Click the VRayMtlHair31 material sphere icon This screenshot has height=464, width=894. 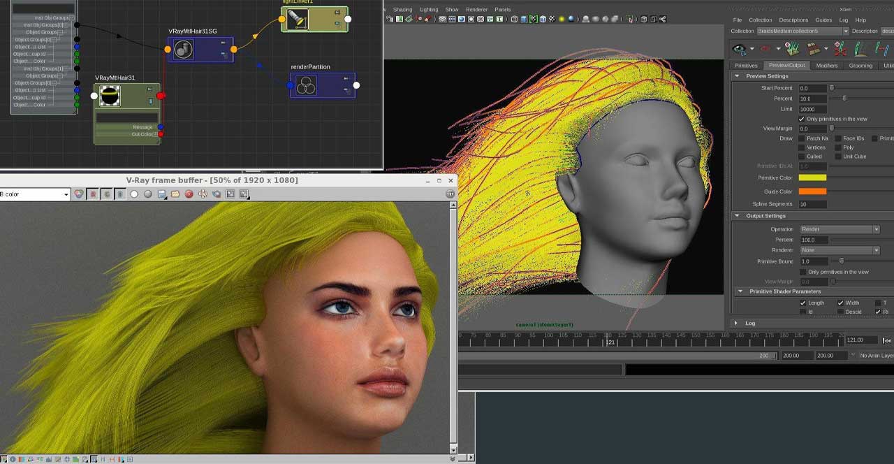click(109, 96)
